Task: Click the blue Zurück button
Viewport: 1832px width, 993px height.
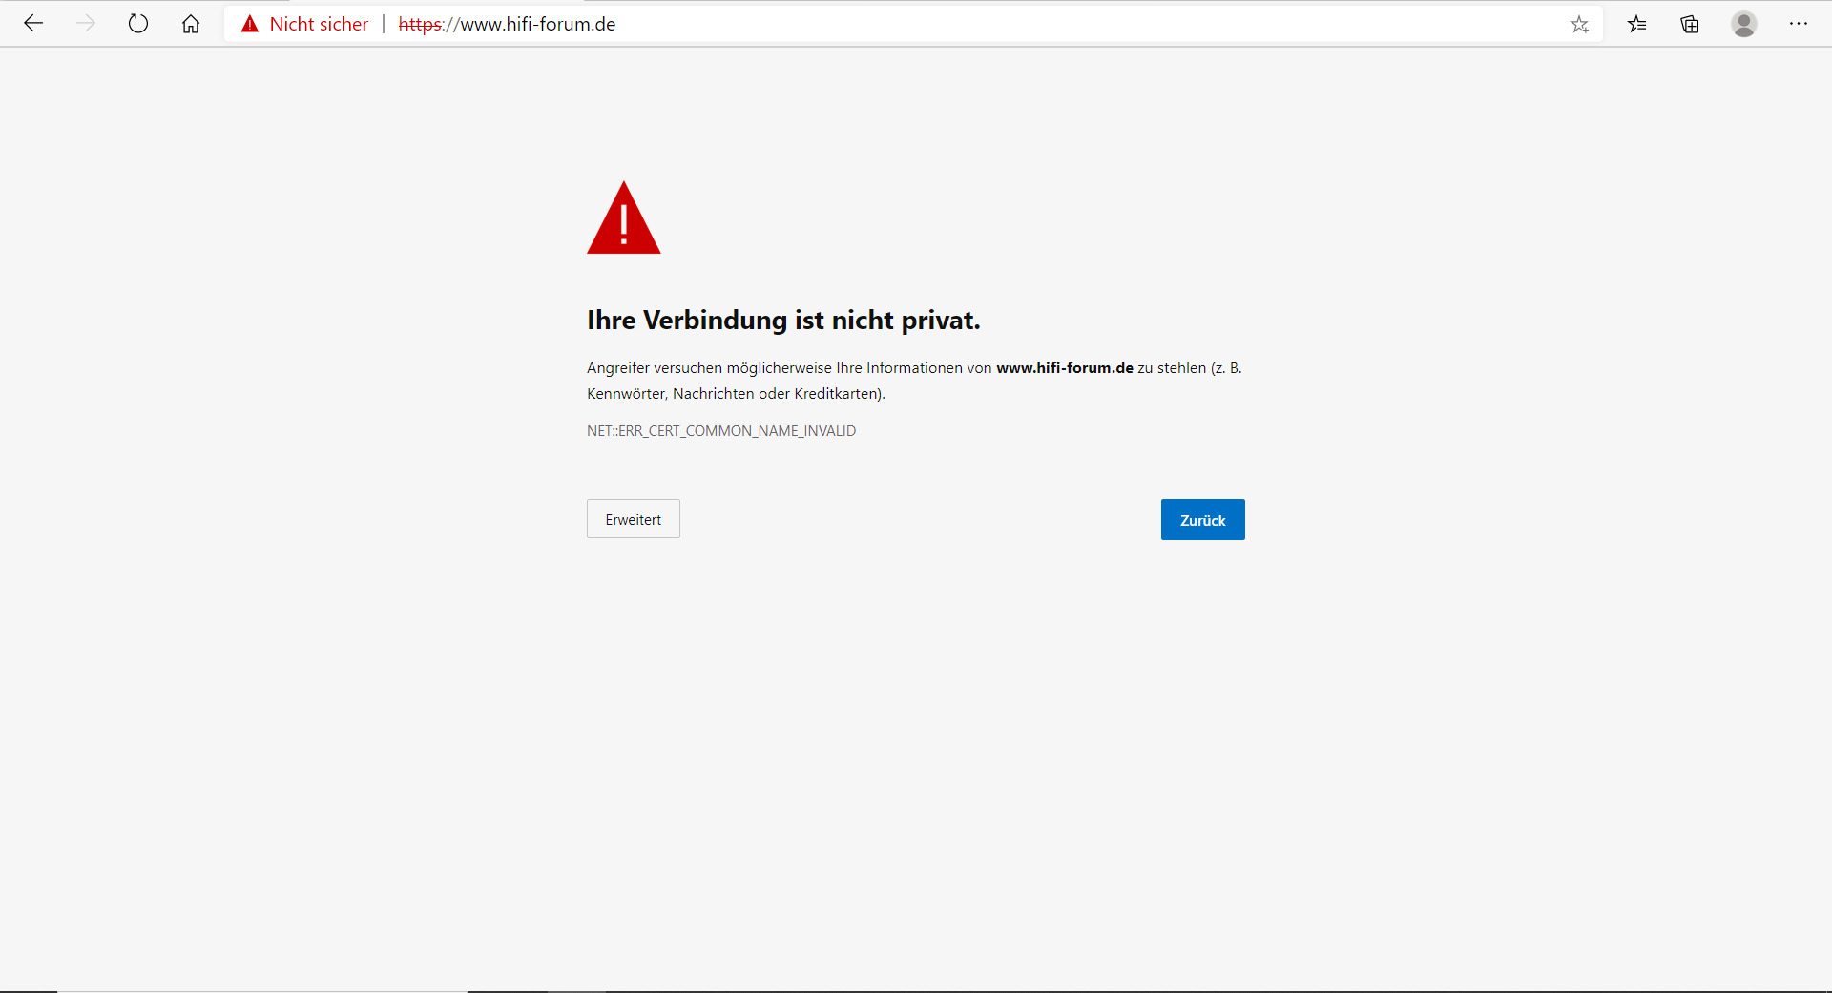Action: point(1202,520)
